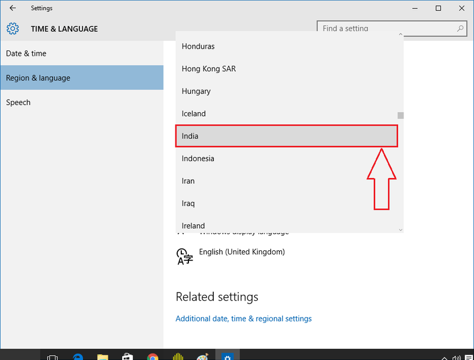Image resolution: width=474 pixels, height=360 pixels.
Task: Close the Settings window
Action: [x=462, y=8]
